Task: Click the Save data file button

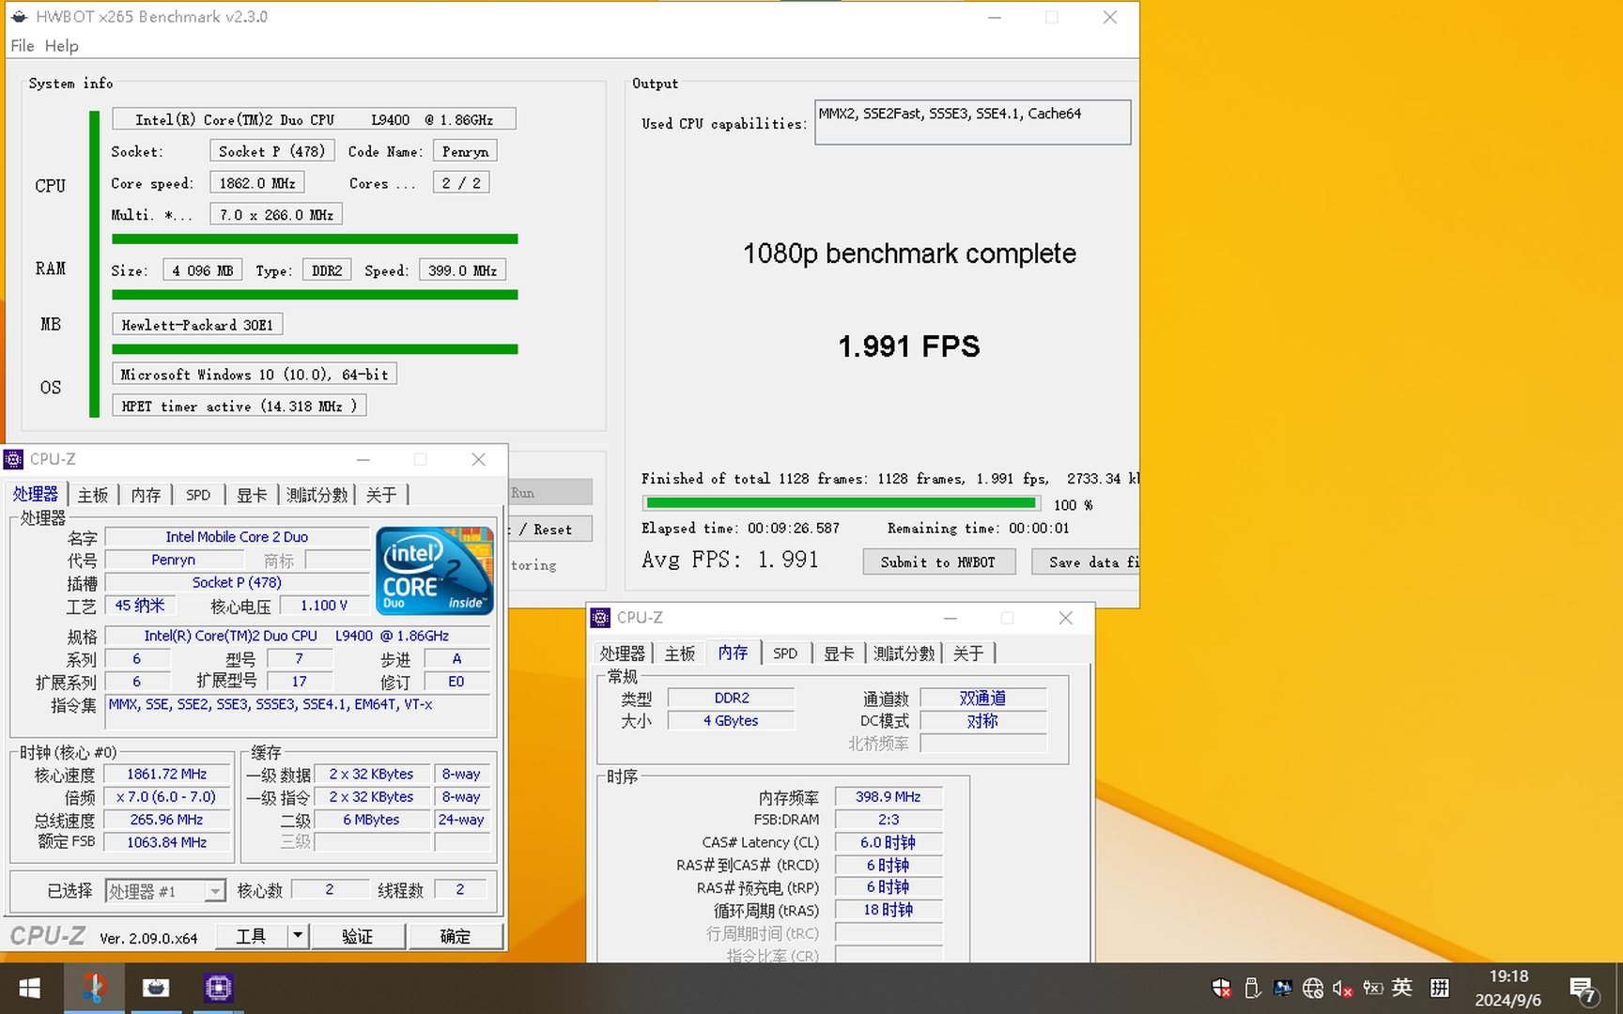Action: [x=1086, y=561]
